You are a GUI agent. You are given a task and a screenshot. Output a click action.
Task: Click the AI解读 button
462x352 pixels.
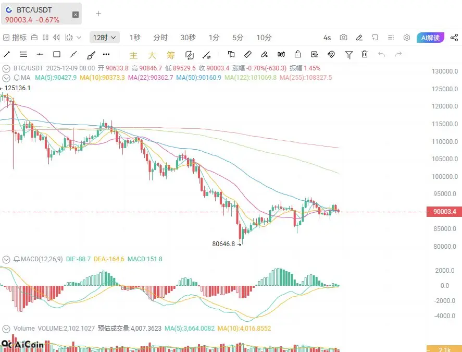point(430,38)
